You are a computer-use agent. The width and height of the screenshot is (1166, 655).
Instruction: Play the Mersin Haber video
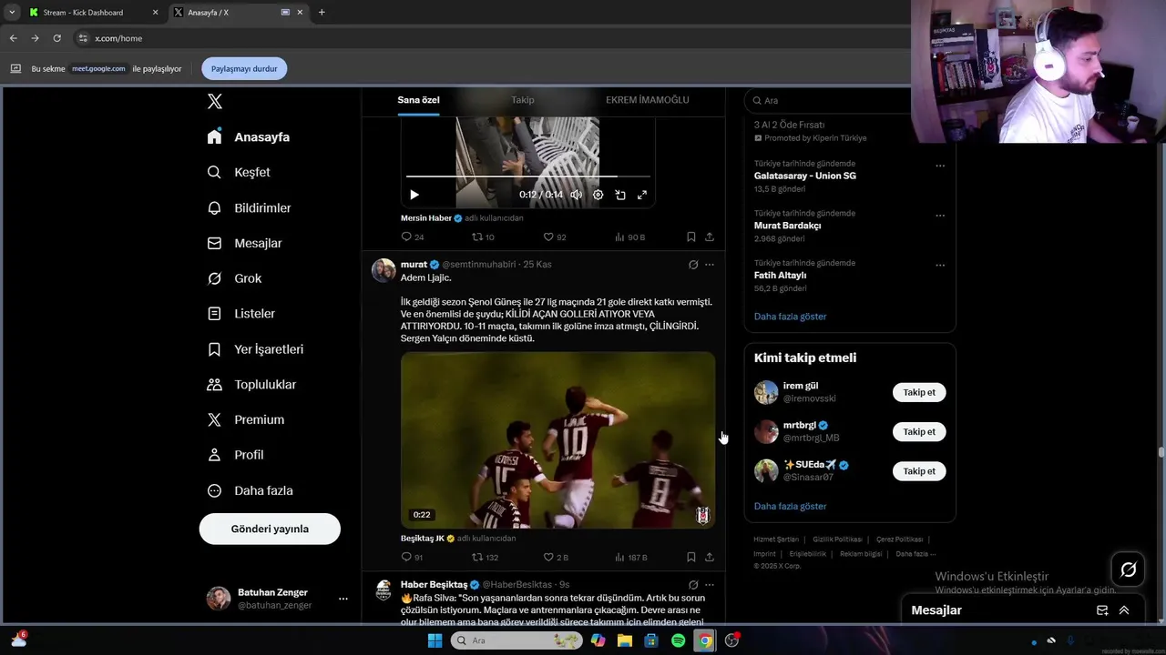(414, 195)
